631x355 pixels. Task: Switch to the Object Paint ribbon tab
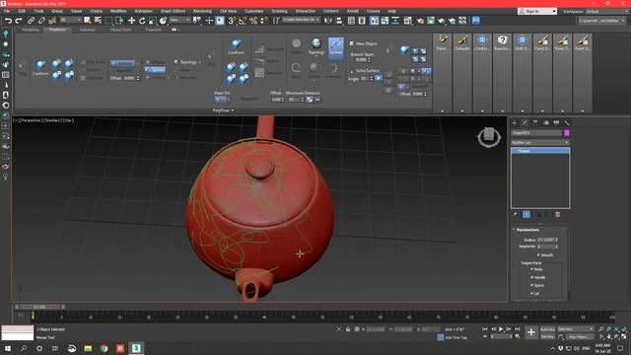point(120,30)
